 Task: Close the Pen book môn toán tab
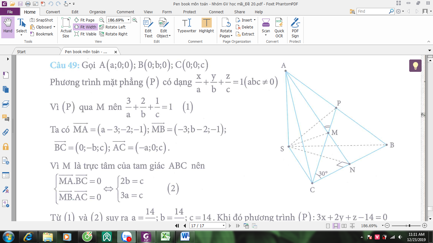click(x=115, y=52)
